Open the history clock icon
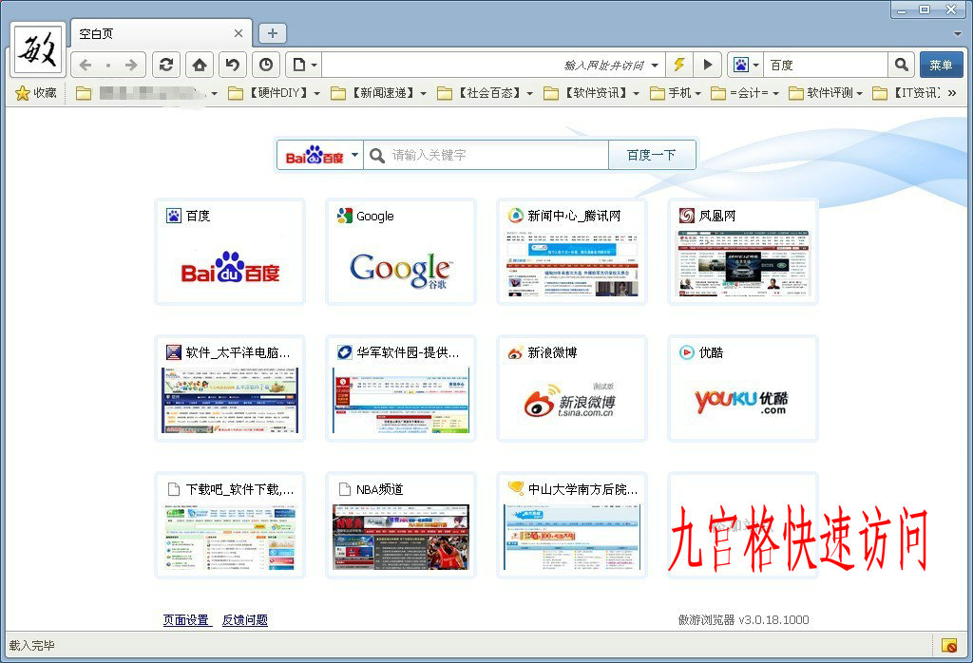Viewport: 973px width, 663px height. click(x=266, y=65)
